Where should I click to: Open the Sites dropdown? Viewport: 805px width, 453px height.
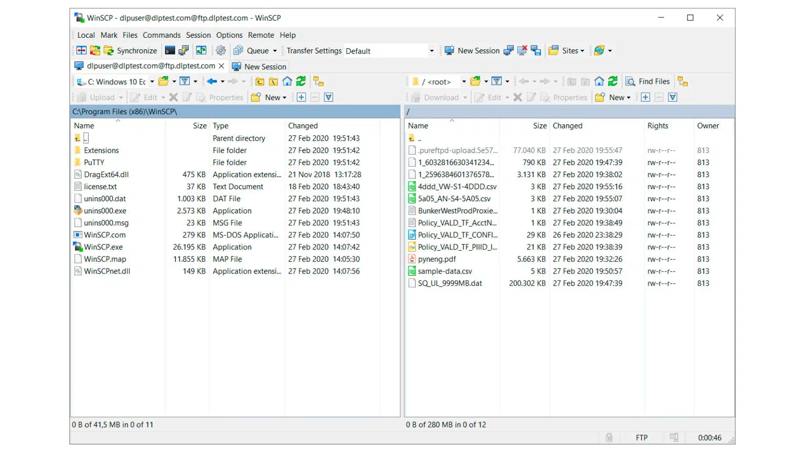point(566,51)
